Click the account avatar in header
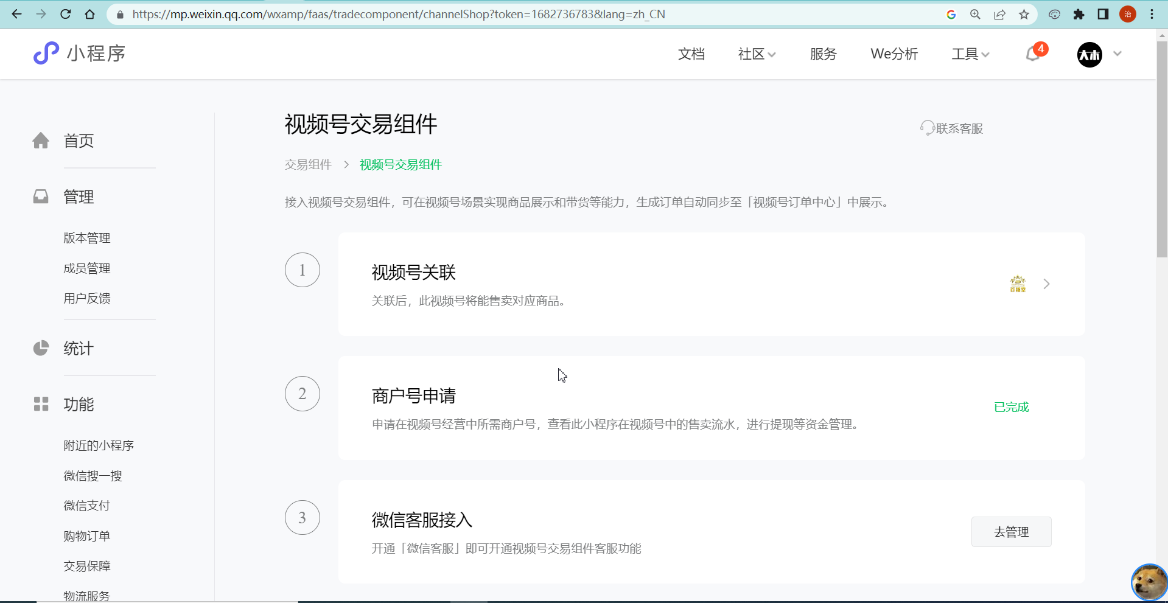 click(x=1089, y=54)
